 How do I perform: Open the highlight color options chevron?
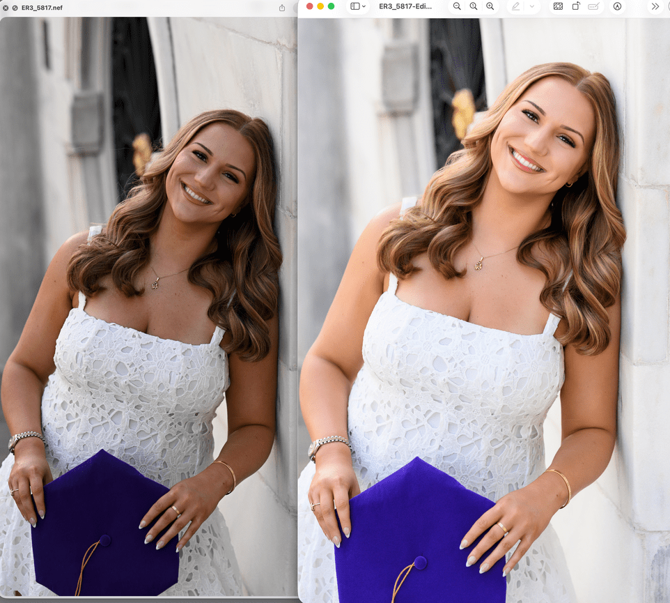(x=532, y=6)
